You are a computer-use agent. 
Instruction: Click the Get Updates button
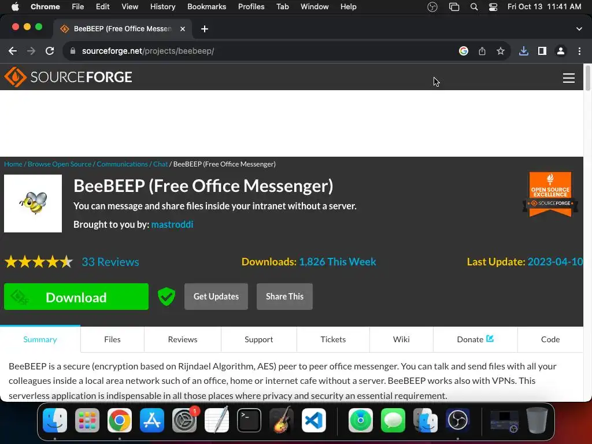tap(216, 297)
